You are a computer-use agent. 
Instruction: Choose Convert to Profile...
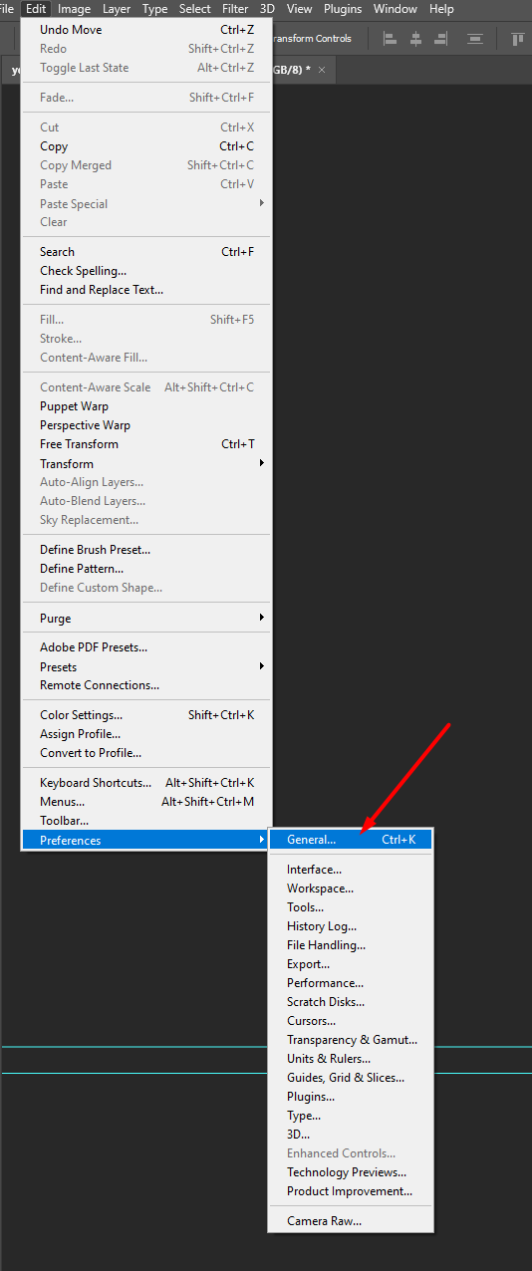coord(146,753)
